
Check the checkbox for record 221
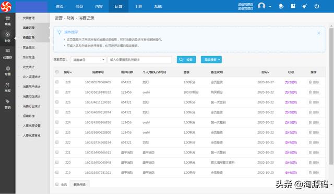57,152
